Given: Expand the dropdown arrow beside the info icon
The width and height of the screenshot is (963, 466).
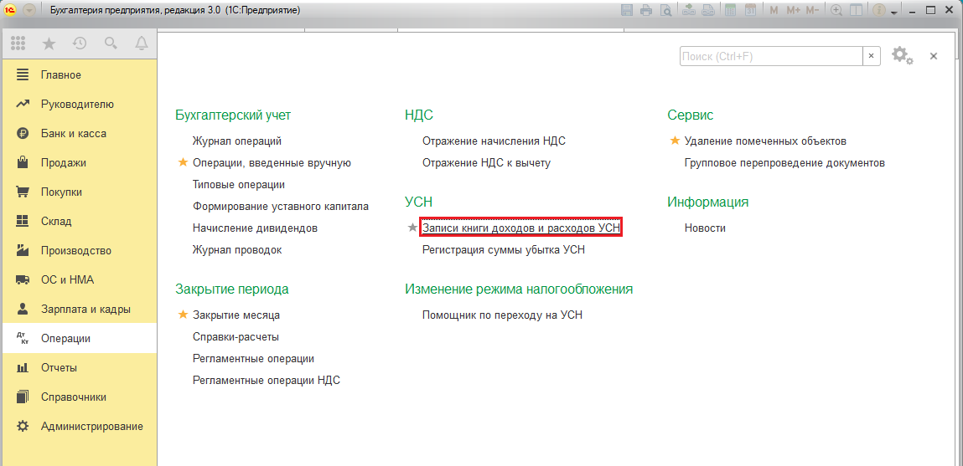Looking at the screenshot, I should (x=893, y=12).
